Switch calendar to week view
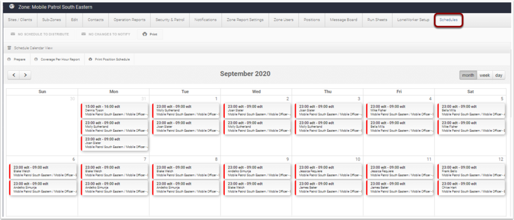This screenshot has height=220, width=514. 485,75
